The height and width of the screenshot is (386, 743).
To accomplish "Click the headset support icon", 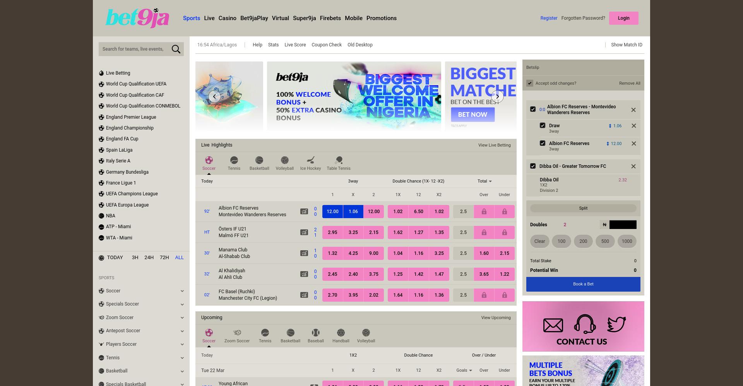I will click(585, 324).
